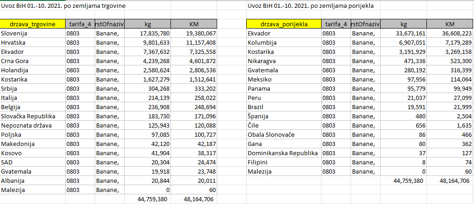The width and height of the screenshot is (474, 204).
Task: Select the yellow drzava_porijekla header cell
Action: pyautogui.click(x=284, y=24)
